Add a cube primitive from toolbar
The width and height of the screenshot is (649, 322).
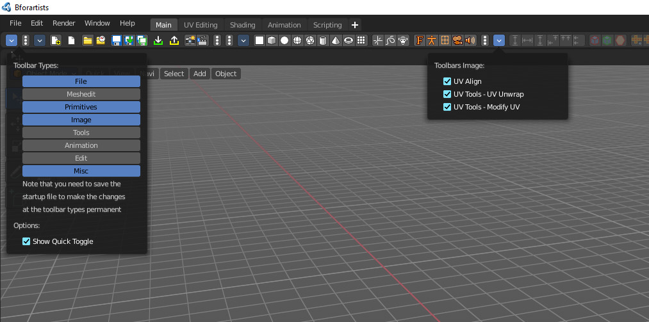tap(272, 40)
